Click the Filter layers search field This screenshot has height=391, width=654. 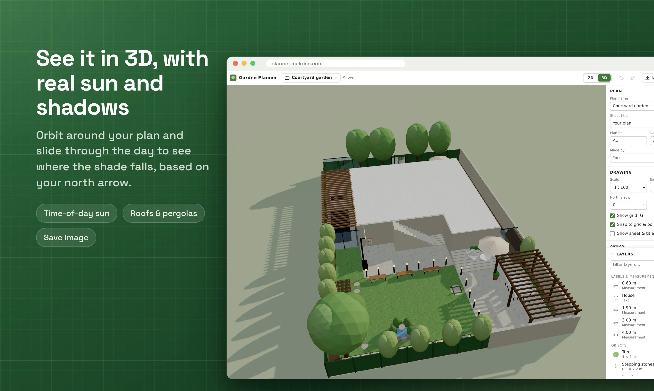632,264
